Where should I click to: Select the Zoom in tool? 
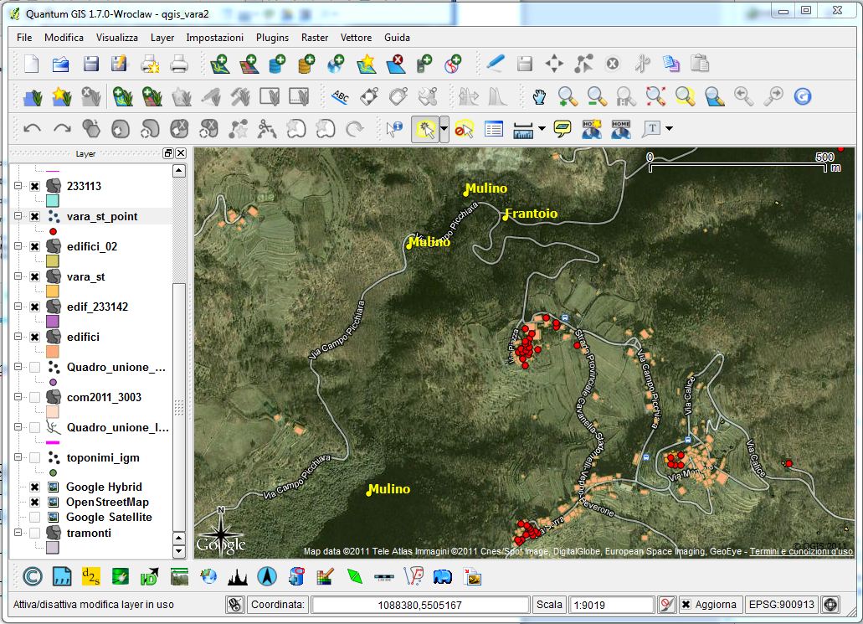click(567, 97)
